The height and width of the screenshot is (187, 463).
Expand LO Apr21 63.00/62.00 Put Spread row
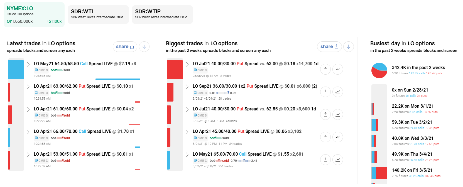coord(28,87)
